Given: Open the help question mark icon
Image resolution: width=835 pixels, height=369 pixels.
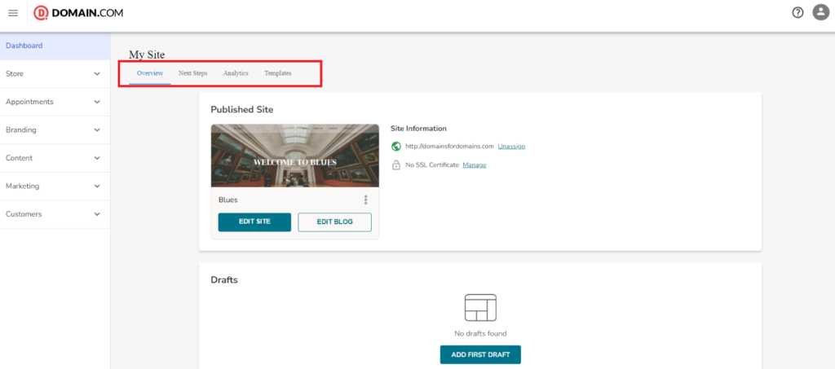Looking at the screenshot, I should tap(797, 13).
